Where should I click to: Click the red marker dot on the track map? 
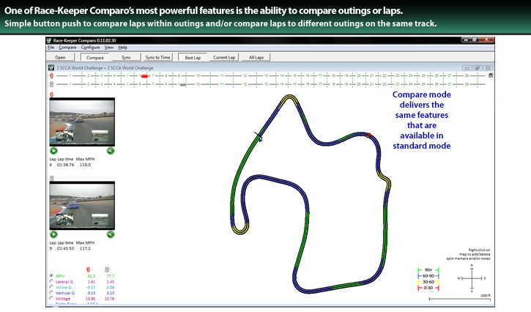[x=368, y=135]
